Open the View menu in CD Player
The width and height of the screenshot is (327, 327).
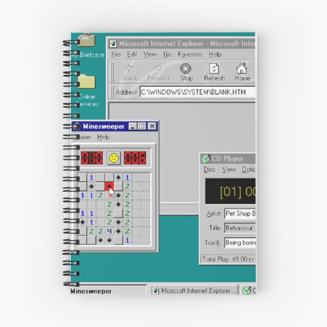coord(229,169)
